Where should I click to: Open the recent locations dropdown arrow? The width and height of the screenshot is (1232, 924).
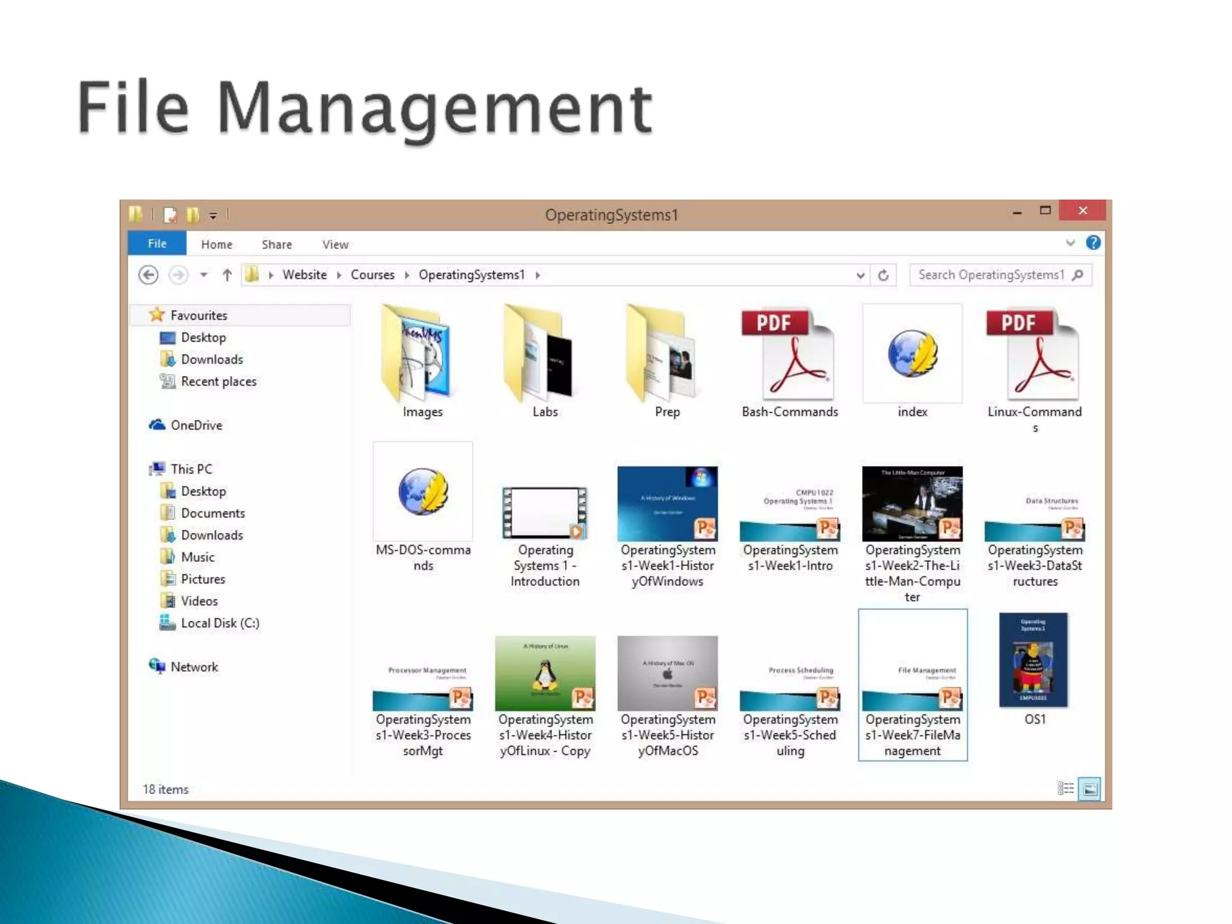(204, 275)
